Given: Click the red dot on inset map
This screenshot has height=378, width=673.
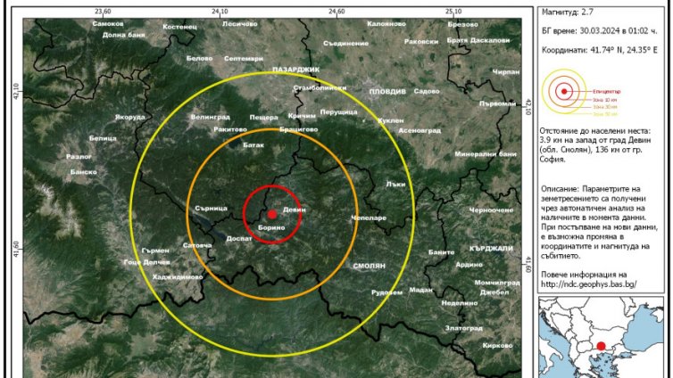Looking at the screenshot, I should tap(602, 346).
